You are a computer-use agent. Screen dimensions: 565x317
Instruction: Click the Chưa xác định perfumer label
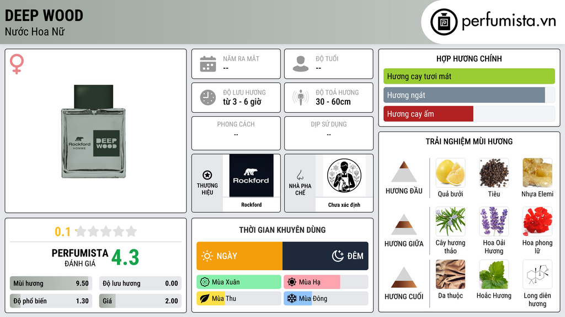(x=344, y=205)
